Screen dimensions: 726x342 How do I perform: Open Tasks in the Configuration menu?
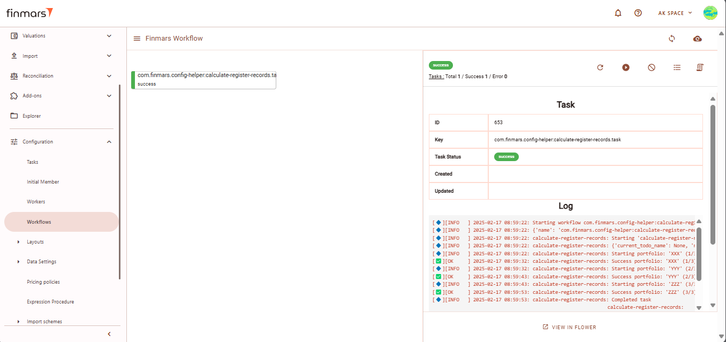(33, 162)
